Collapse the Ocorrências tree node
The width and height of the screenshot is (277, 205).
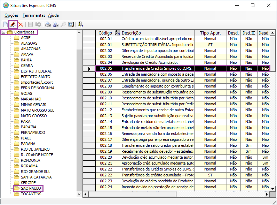[x=3, y=32]
